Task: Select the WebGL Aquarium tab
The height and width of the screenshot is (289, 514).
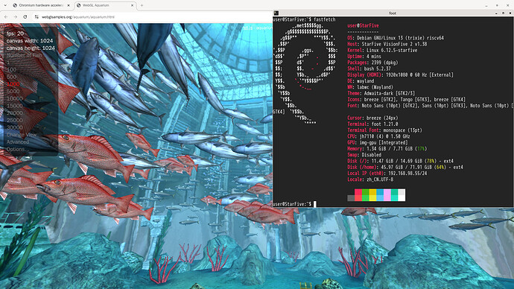Action: tap(106, 5)
